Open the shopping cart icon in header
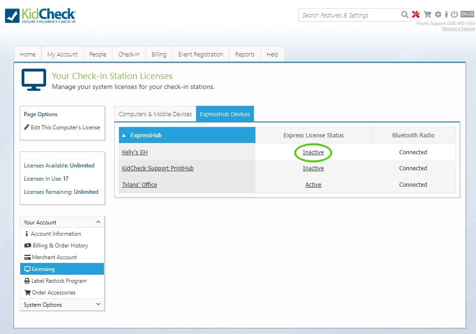 (428, 14)
